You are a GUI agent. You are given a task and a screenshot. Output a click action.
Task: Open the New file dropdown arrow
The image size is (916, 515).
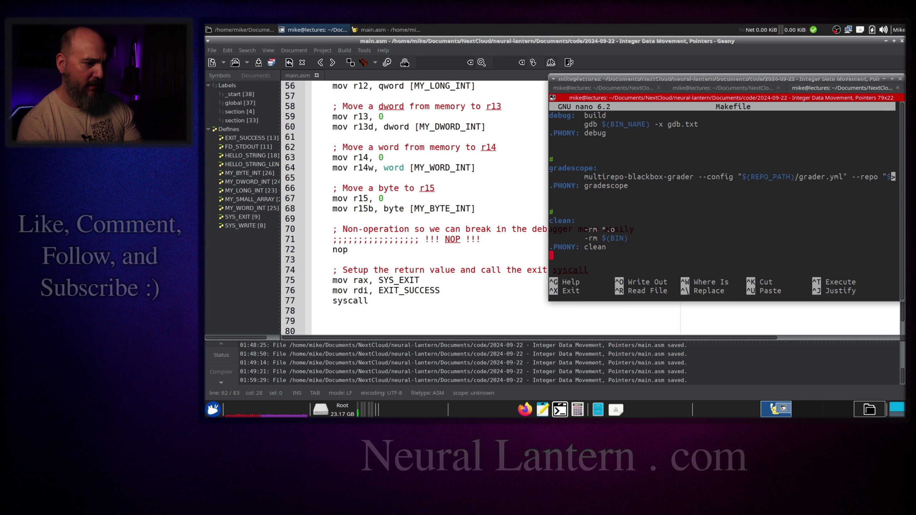[x=223, y=63]
